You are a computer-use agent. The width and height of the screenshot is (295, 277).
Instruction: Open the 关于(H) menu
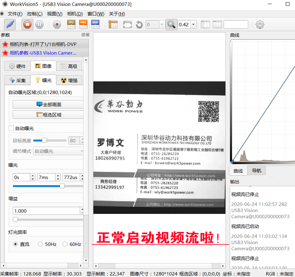[117, 14]
